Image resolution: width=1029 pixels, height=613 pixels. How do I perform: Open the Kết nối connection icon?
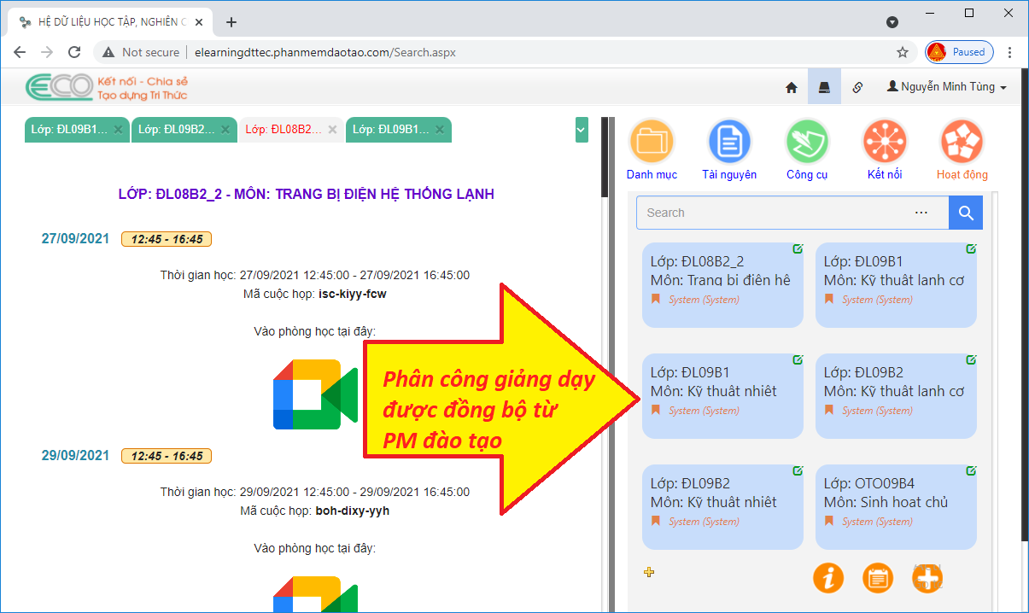[x=885, y=142]
